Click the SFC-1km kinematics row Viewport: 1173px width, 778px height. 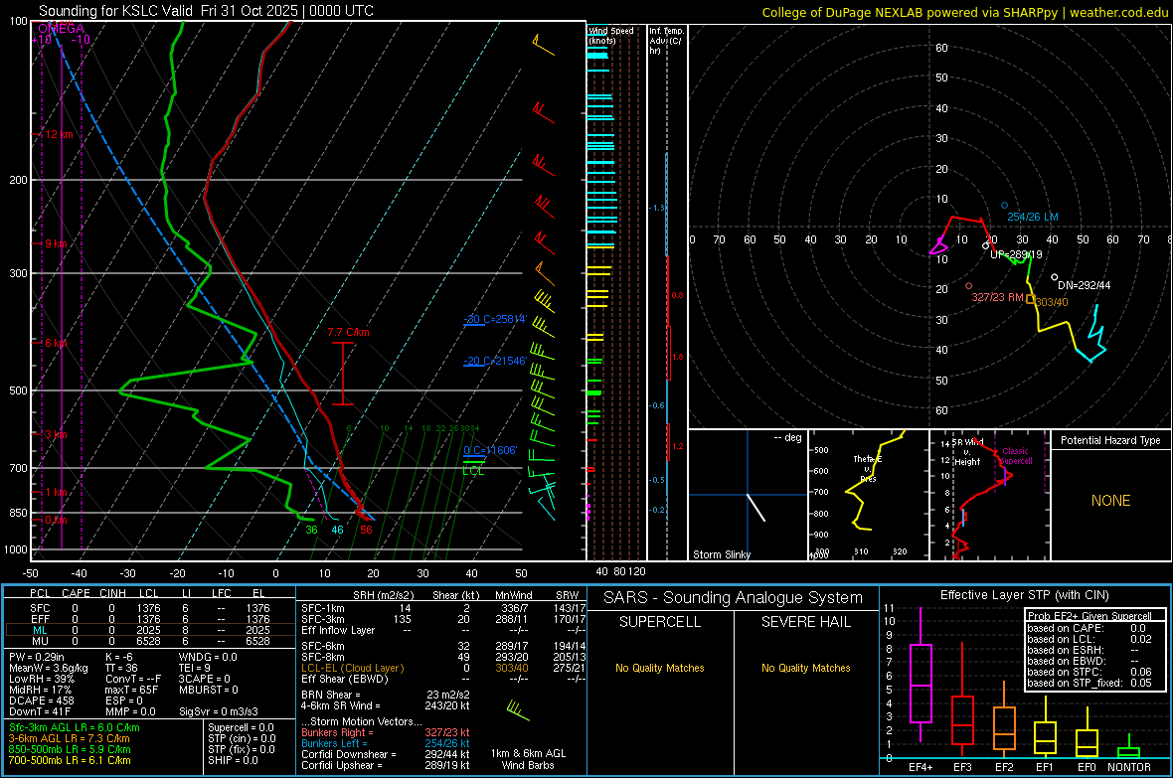443,608
